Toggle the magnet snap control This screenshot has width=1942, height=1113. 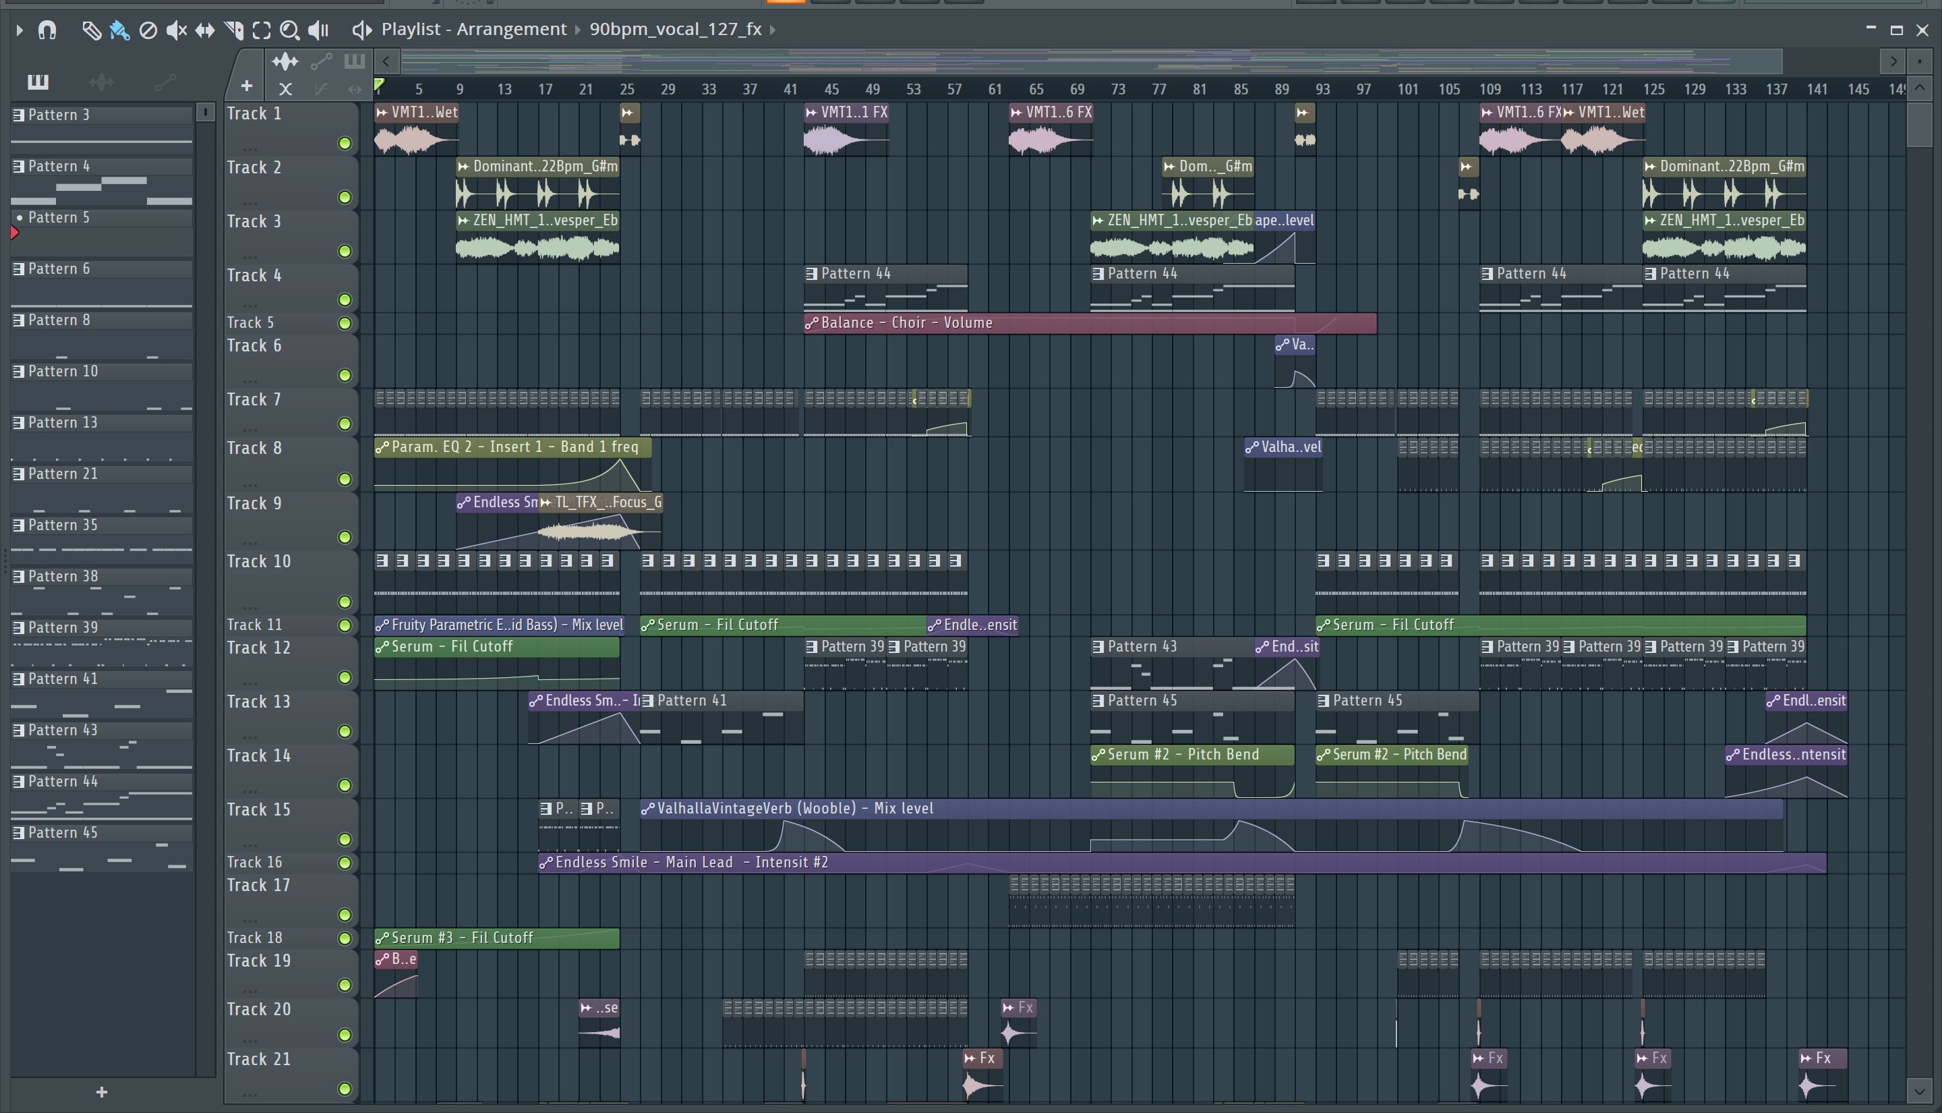(x=47, y=30)
